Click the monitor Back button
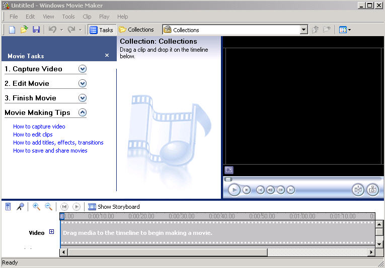385x268 pixels. [260, 190]
